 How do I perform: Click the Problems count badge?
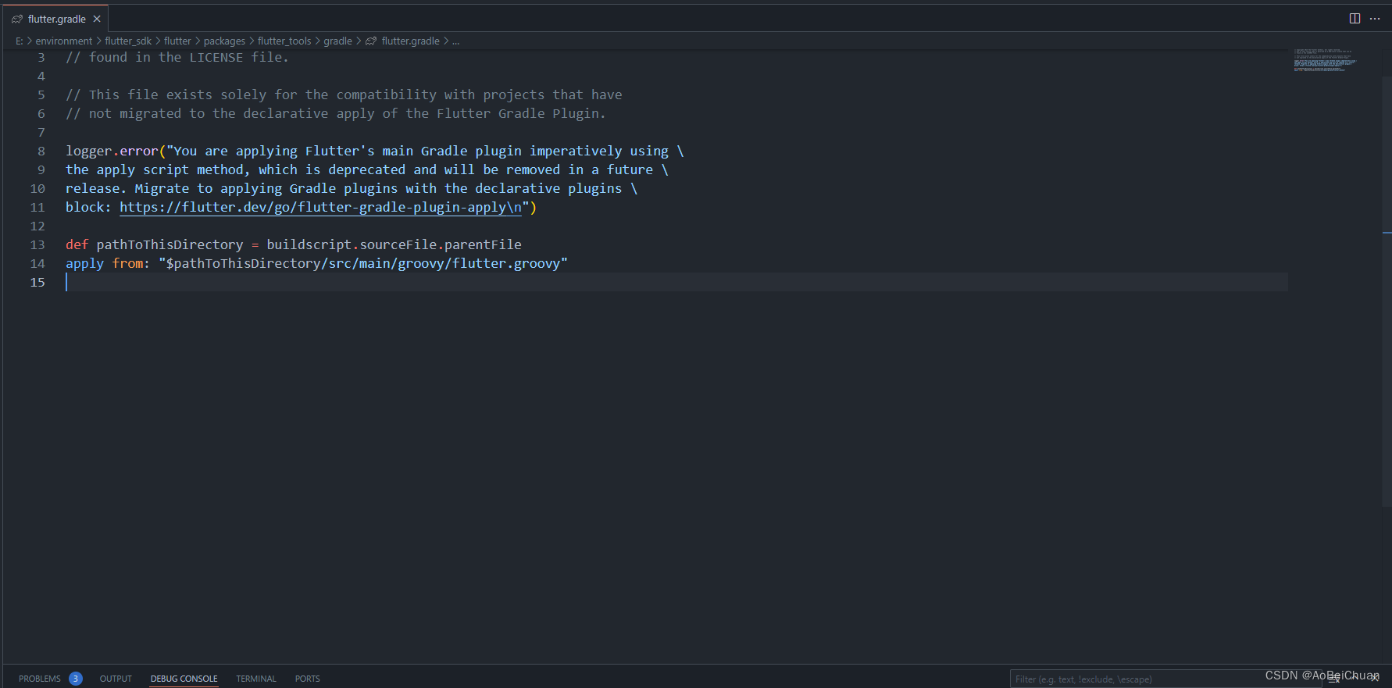[x=76, y=679]
